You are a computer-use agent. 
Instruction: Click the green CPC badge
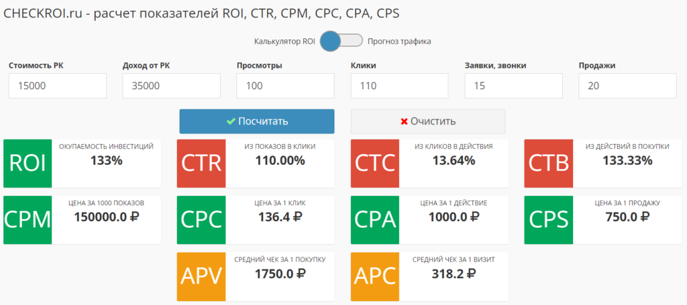click(x=201, y=219)
